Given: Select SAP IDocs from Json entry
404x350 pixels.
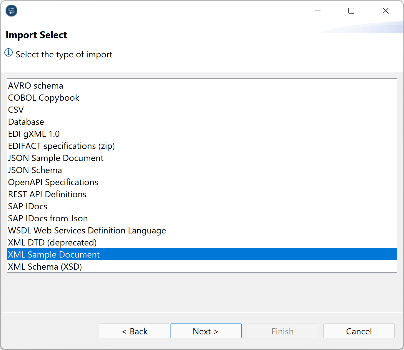Looking at the screenshot, I should [x=48, y=218].
